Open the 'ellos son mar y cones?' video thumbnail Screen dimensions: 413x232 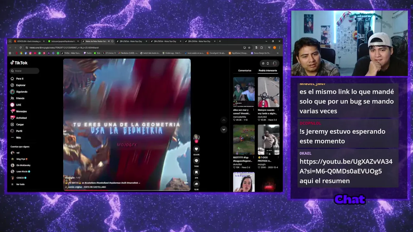pos(244,92)
